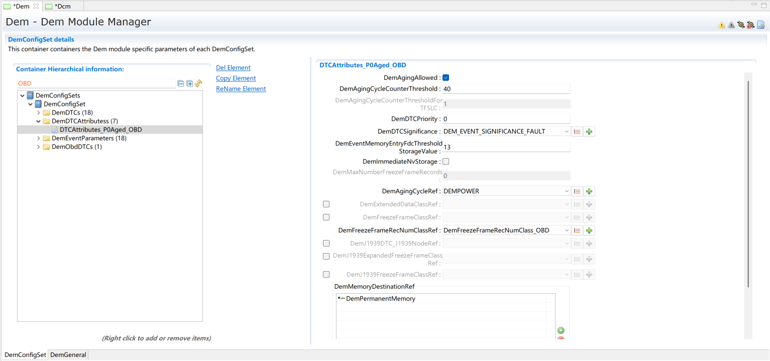Click the list icon beside DemAgingCycleRef
Viewport: 770px width, 361px height.
click(x=577, y=191)
